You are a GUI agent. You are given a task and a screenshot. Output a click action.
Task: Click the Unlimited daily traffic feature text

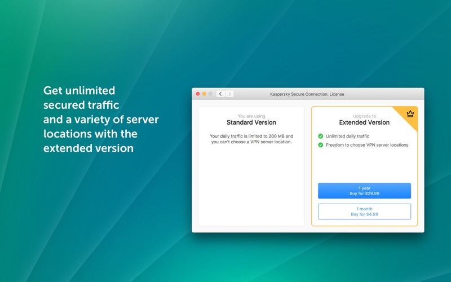point(347,136)
